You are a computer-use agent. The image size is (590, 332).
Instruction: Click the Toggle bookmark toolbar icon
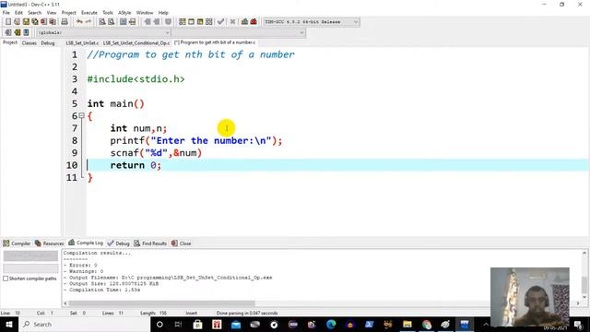(168, 22)
